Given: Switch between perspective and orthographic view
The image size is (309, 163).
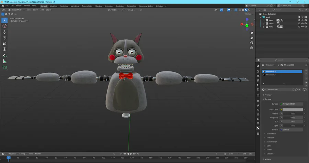Looking at the screenshot, I should click(251, 47).
